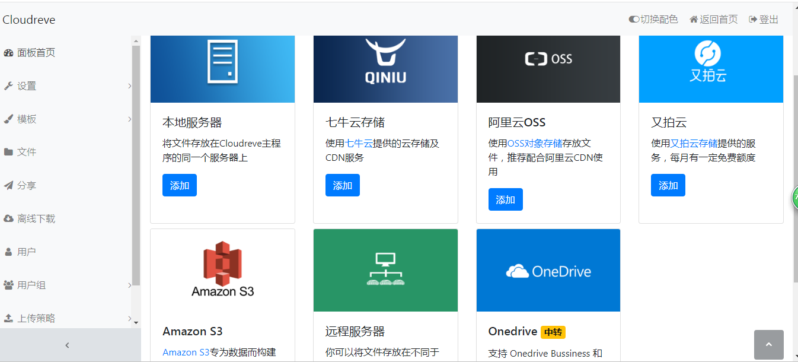Click the 登出 logout icon
Image resolution: width=798 pixels, height=362 pixels.
pos(752,19)
